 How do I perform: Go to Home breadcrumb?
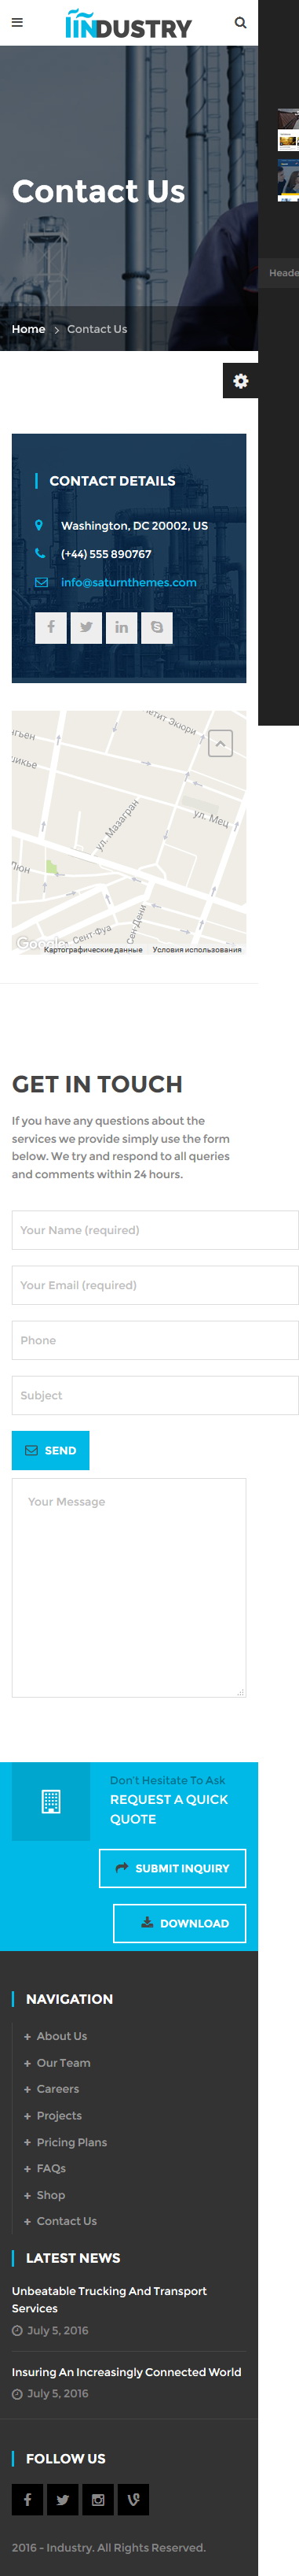(29, 329)
